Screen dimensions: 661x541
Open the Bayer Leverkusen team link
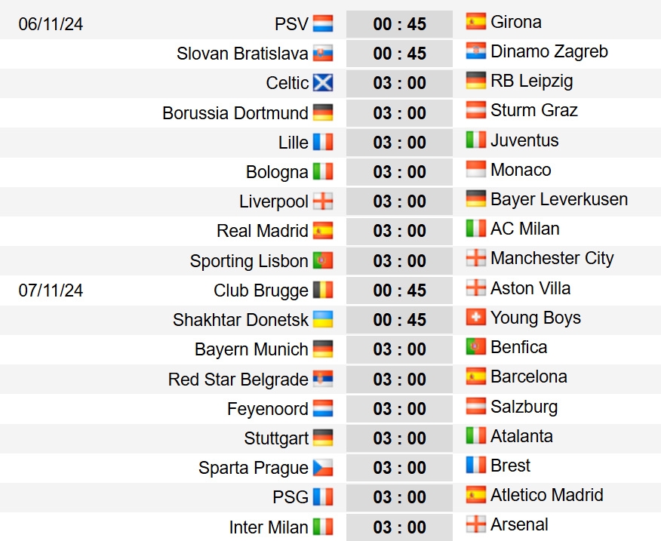559,199
